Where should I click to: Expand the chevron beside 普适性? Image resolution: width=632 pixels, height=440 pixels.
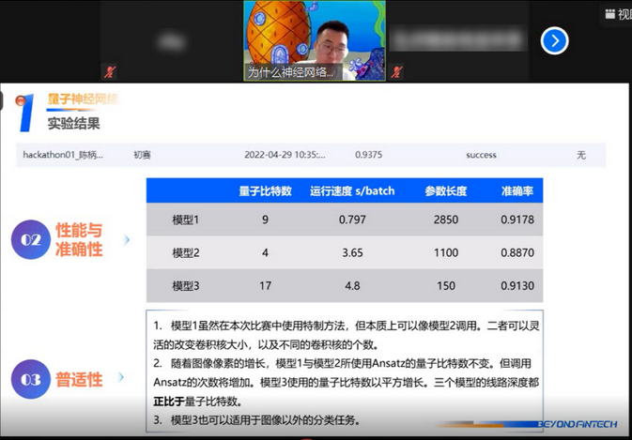[121, 378]
